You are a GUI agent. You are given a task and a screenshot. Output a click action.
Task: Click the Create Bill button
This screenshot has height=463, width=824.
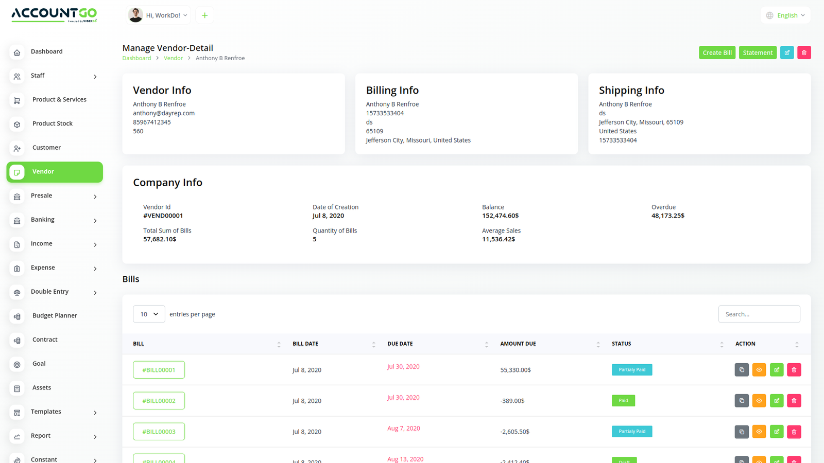(717, 52)
